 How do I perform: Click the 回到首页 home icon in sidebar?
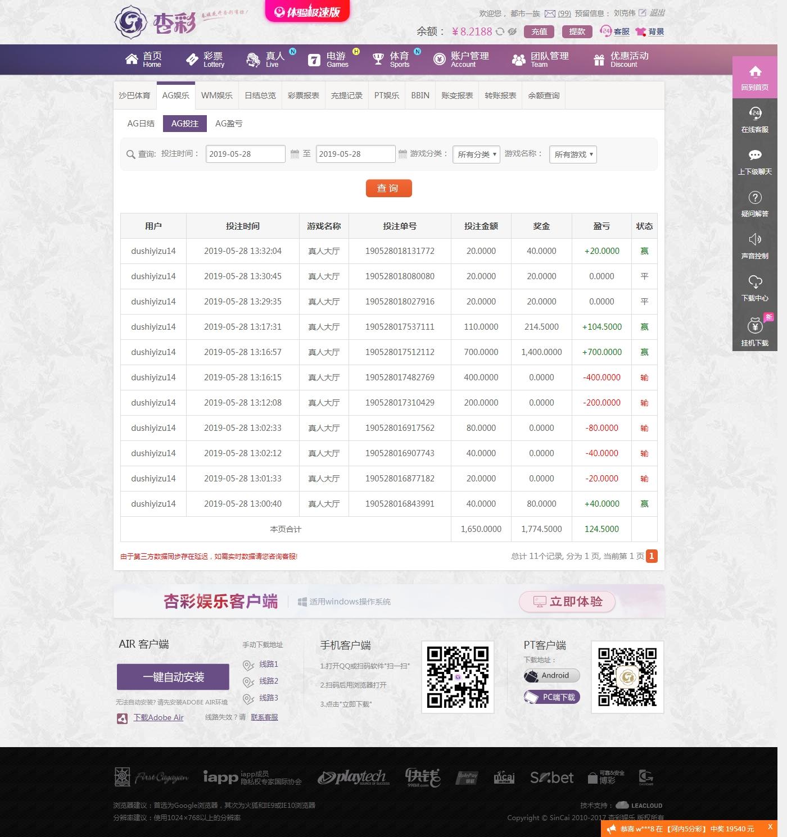tap(755, 77)
